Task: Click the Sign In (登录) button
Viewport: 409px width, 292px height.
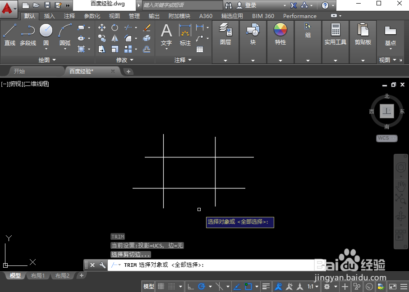Action: tap(247, 5)
